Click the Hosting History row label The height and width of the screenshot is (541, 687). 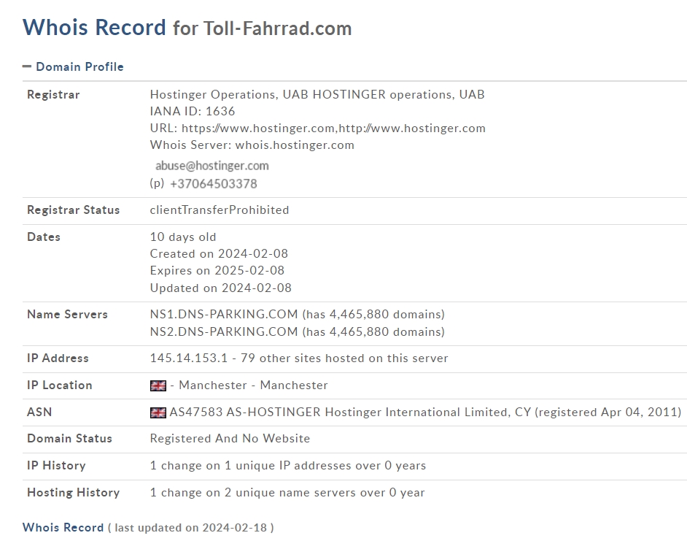(73, 493)
